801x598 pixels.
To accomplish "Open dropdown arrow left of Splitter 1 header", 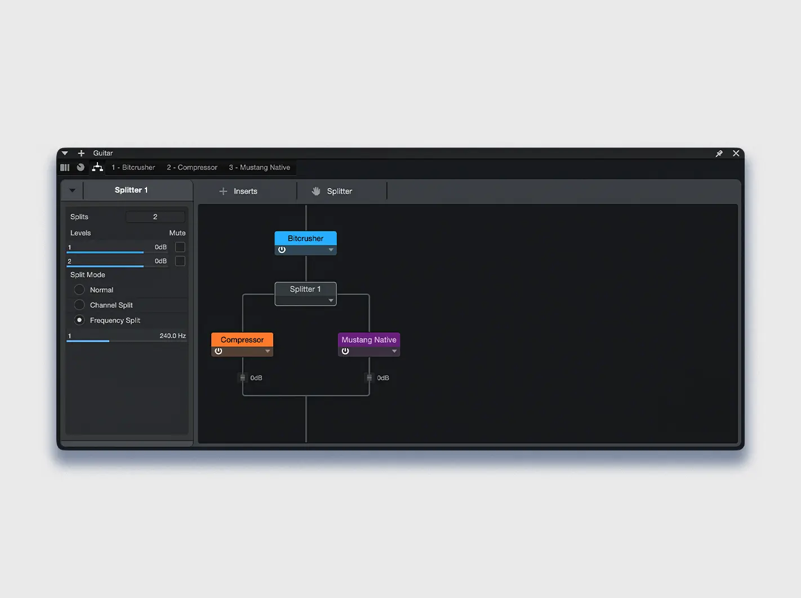I will pyautogui.click(x=72, y=190).
